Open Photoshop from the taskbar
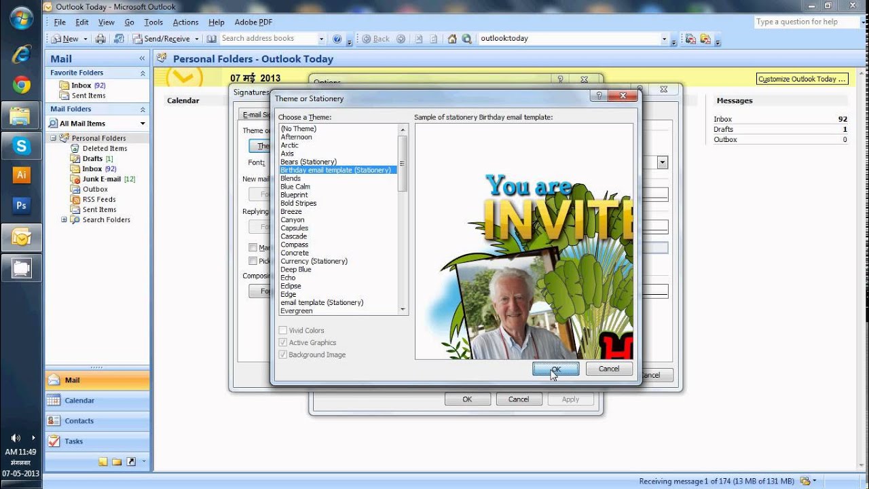This screenshot has width=869, height=489. 21,205
